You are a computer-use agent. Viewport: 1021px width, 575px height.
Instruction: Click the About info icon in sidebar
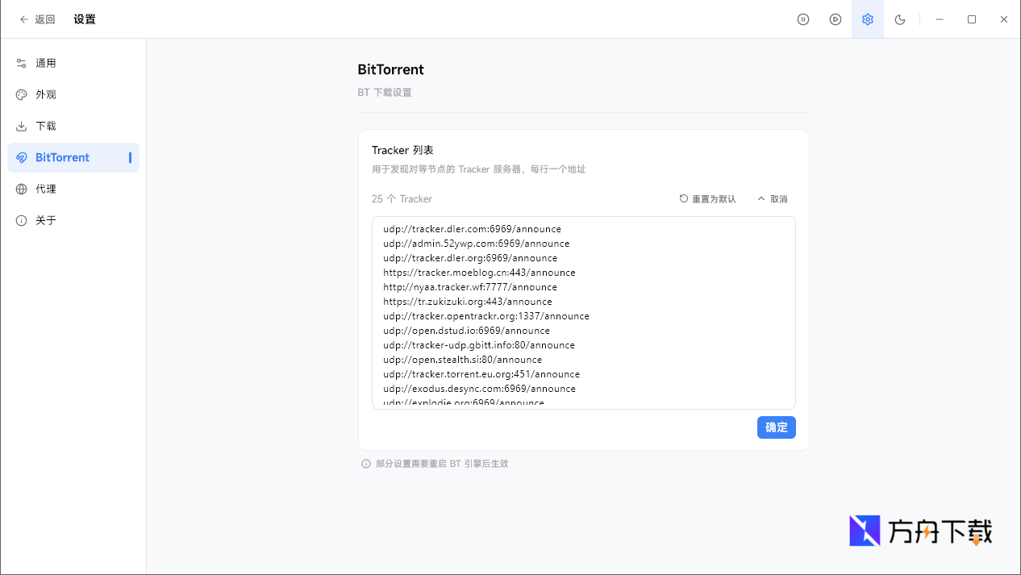click(x=22, y=220)
